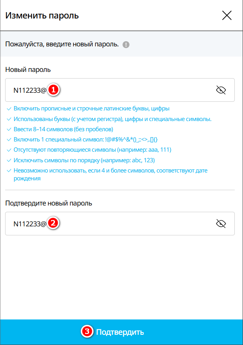
Task: Click the blue Подтвердить button
Action: click(x=121, y=332)
